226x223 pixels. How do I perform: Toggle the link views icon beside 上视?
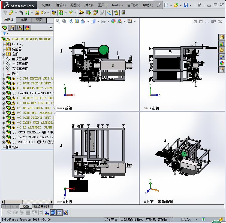(59, 202)
